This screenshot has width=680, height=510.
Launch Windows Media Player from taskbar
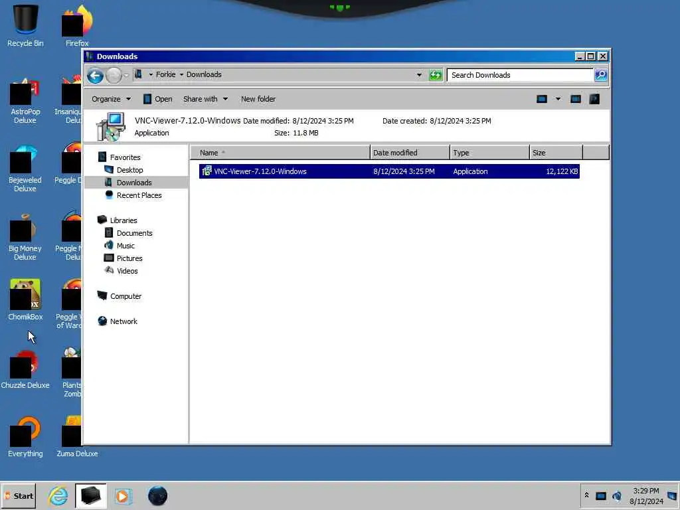[123, 495]
